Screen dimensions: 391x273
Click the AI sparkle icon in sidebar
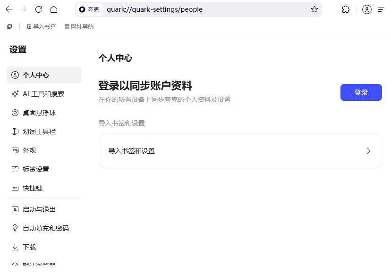[15, 94]
